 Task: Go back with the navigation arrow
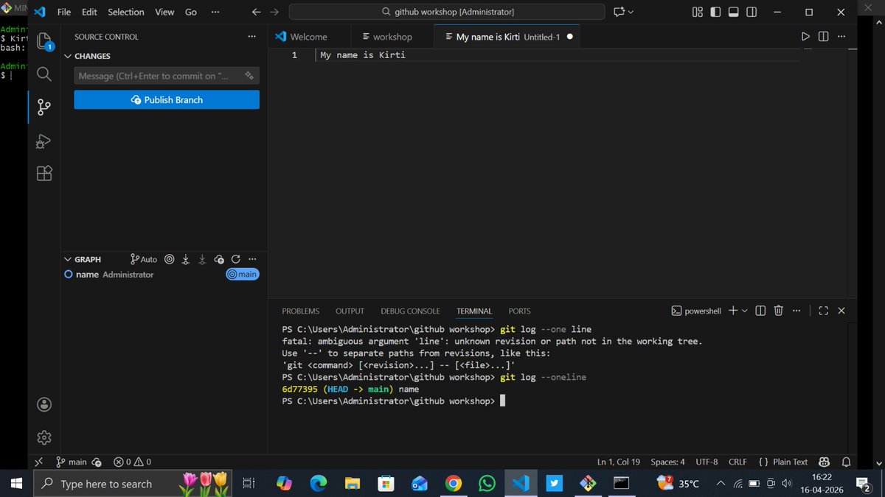tap(256, 12)
